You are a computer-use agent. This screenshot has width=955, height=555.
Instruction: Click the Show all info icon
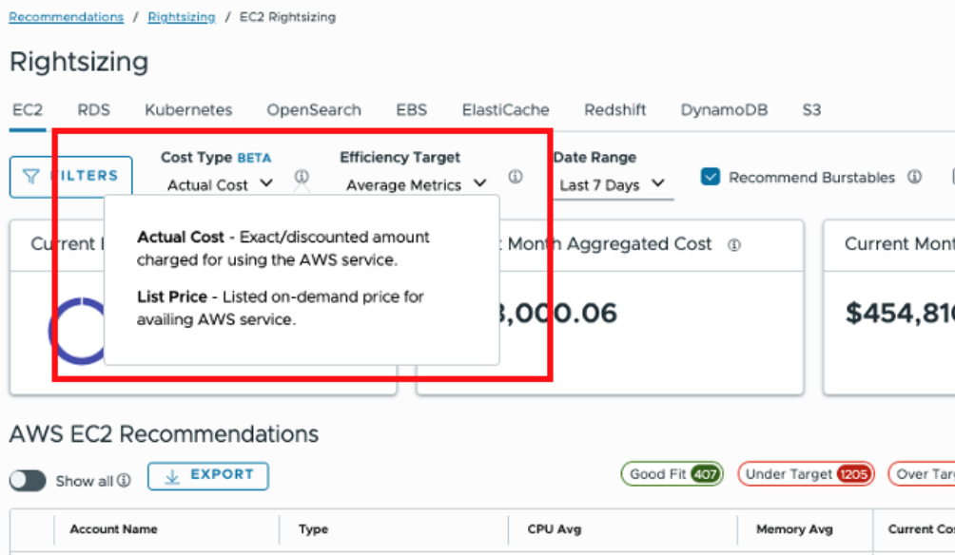(x=124, y=480)
